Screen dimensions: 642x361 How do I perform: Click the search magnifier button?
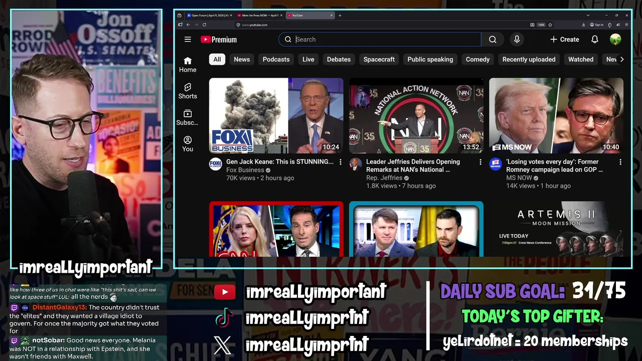pos(493,39)
